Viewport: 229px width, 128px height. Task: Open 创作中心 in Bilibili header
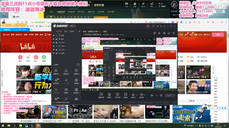207,35
